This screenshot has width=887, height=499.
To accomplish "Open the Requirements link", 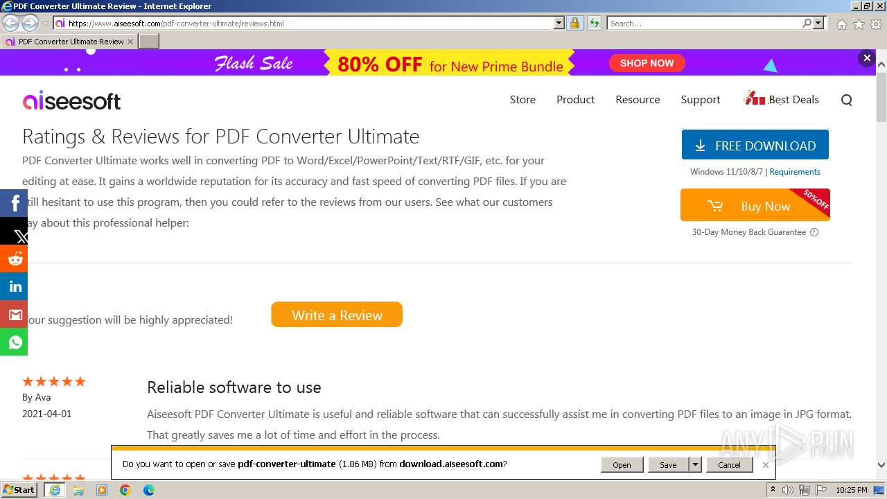I will coord(795,172).
